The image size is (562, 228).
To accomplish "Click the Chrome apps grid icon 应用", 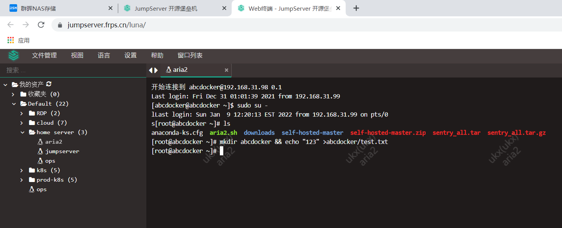I will [11, 40].
